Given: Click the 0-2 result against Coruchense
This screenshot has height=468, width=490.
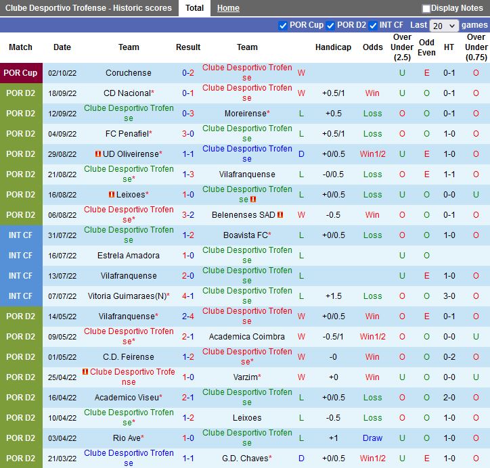Looking at the screenshot, I should [188, 73].
